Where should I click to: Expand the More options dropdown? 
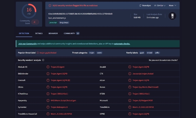point(172,6)
